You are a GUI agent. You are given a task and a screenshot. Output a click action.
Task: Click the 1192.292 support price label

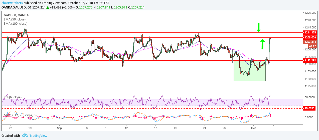pyautogui.click(x=310, y=60)
